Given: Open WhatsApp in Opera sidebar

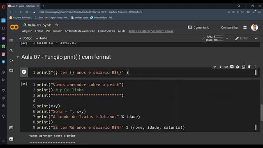Looking at the screenshot, I should tap(3, 46).
